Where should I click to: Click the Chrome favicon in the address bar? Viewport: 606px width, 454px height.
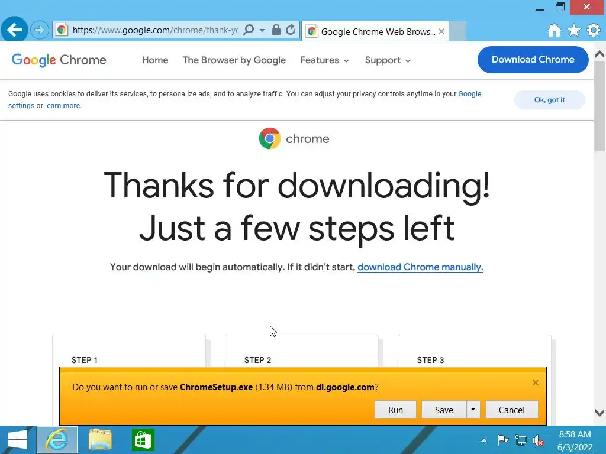click(62, 30)
